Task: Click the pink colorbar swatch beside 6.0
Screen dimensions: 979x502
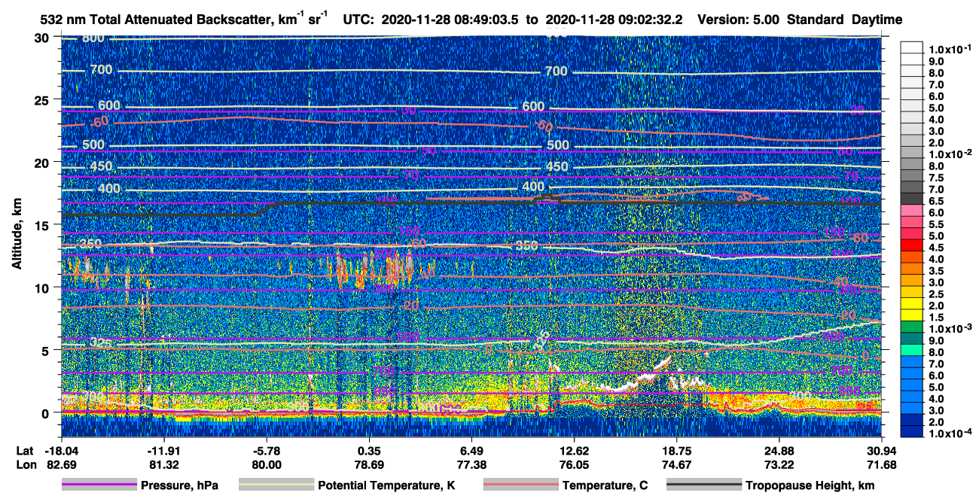Action: 913,208
